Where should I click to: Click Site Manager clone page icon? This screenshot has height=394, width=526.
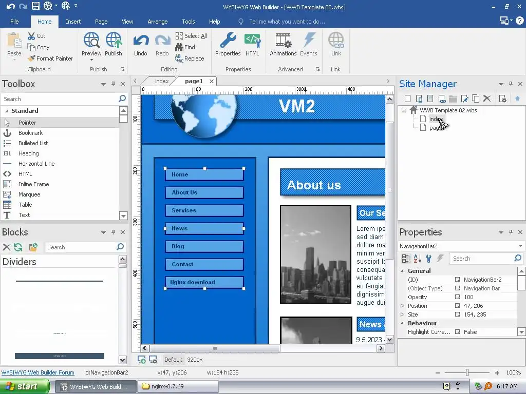tap(476, 98)
